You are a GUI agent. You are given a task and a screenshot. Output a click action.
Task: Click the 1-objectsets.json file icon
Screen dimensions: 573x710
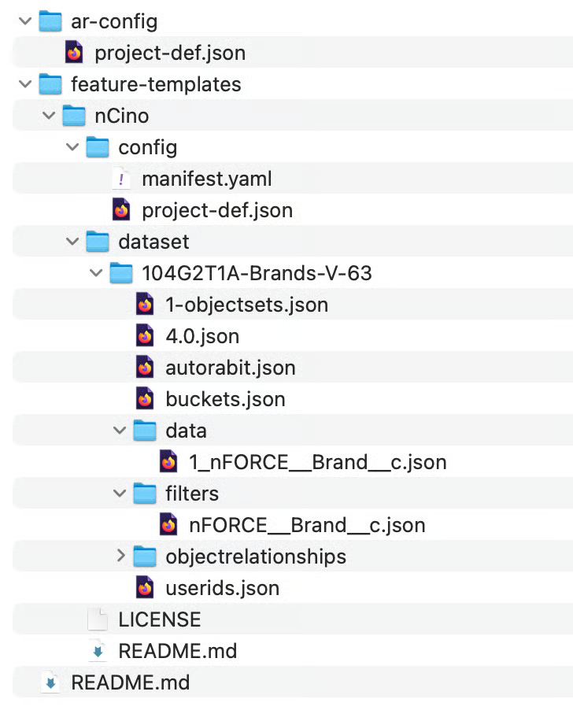145,305
